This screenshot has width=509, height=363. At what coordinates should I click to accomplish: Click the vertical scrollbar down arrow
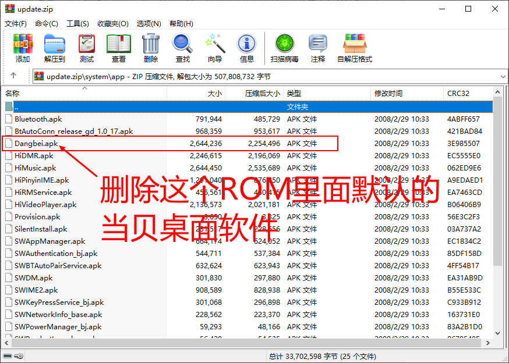497,333
